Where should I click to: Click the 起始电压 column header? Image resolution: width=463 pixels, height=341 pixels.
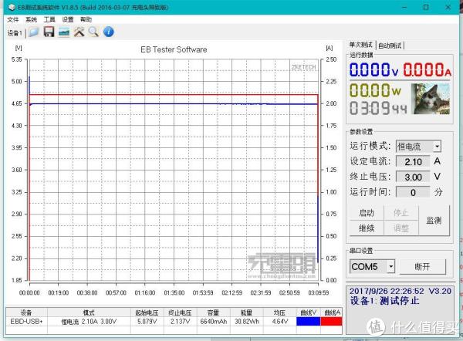coord(147,312)
